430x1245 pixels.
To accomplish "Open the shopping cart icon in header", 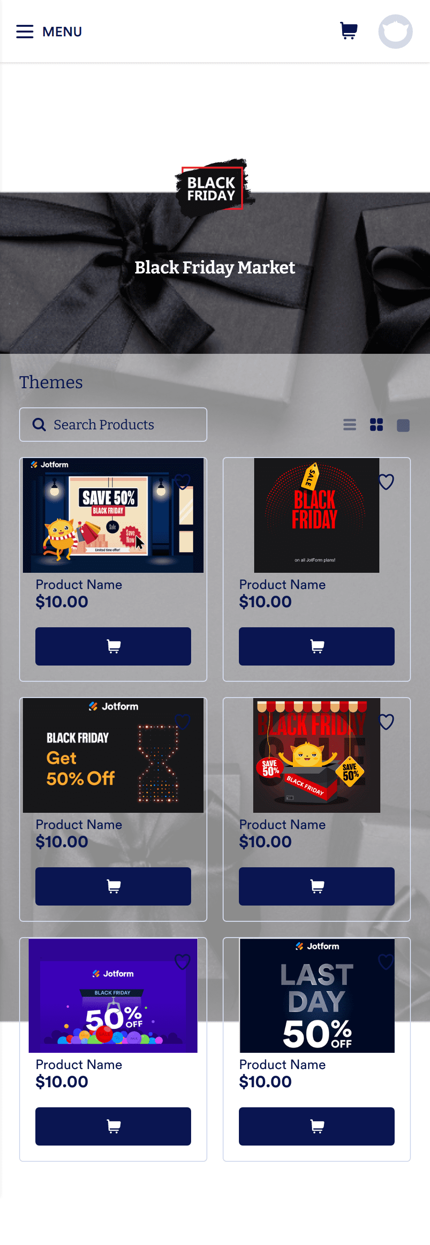I will [x=349, y=31].
